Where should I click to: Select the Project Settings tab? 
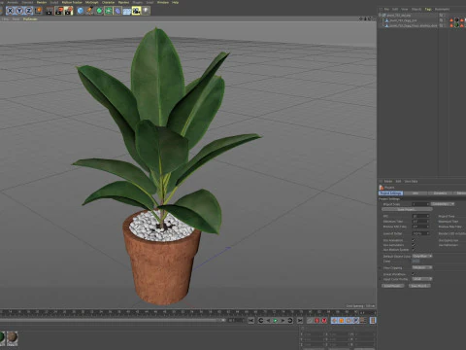[x=390, y=193]
